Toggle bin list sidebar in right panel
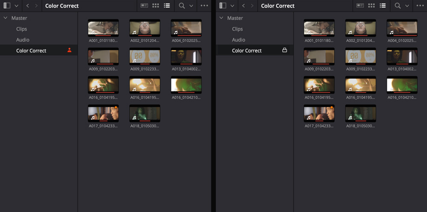This screenshot has width=427, height=212. pyautogui.click(x=223, y=6)
